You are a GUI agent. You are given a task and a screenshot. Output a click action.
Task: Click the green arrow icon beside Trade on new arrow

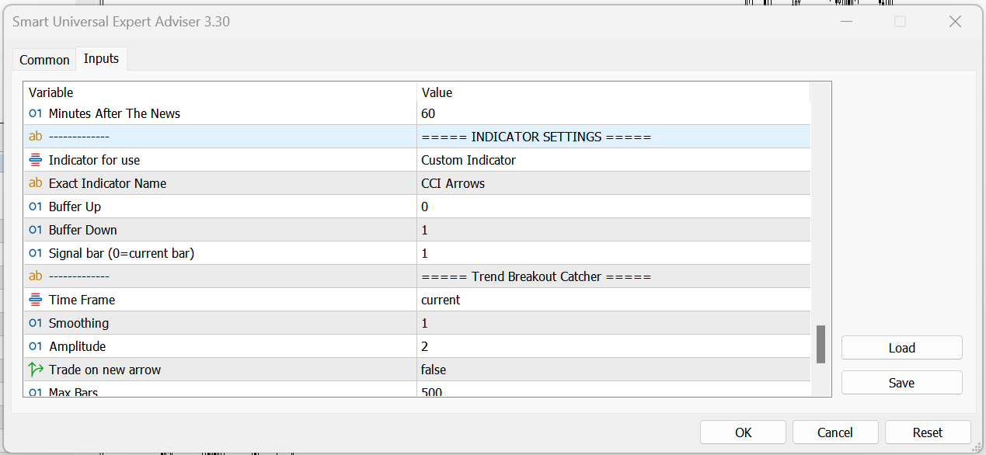[35, 370]
